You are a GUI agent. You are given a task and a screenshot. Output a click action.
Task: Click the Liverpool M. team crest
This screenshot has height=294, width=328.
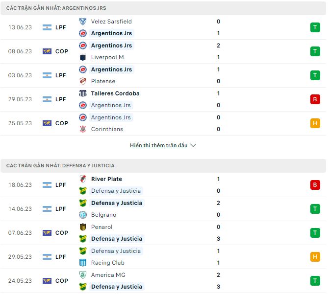click(83, 57)
